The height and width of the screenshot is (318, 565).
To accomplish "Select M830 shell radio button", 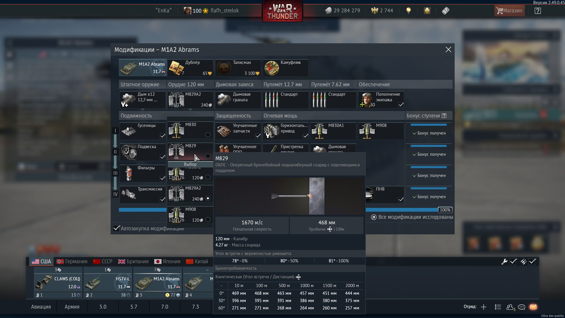I will click(x=208, y=135).
